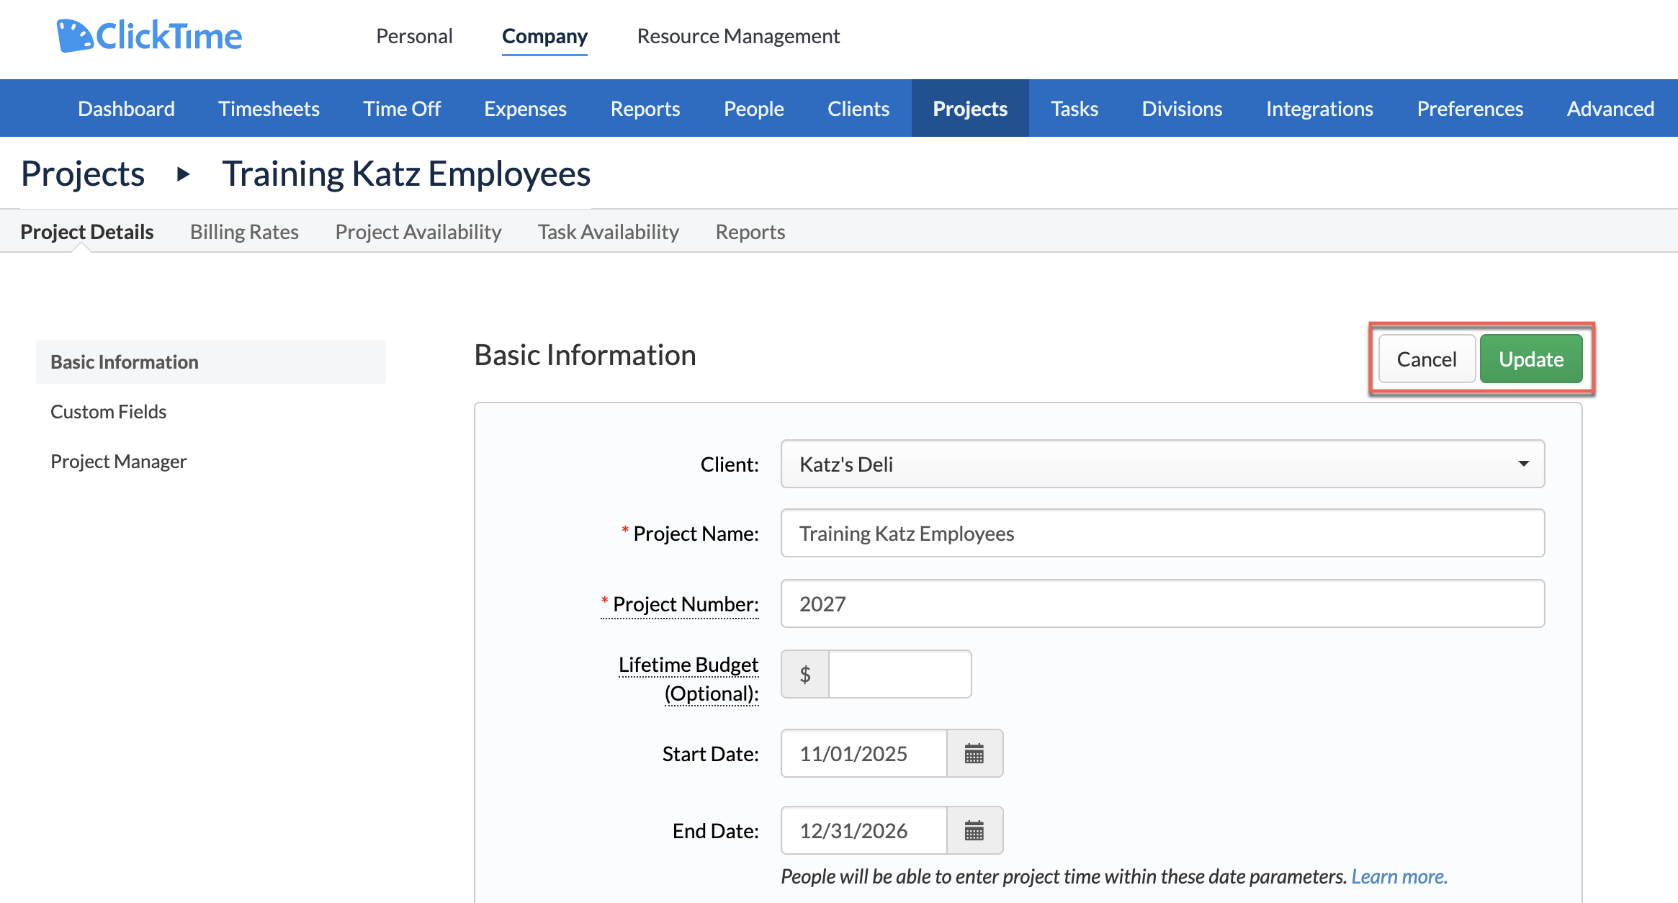Click the green Update button

tap(1531, 359)
